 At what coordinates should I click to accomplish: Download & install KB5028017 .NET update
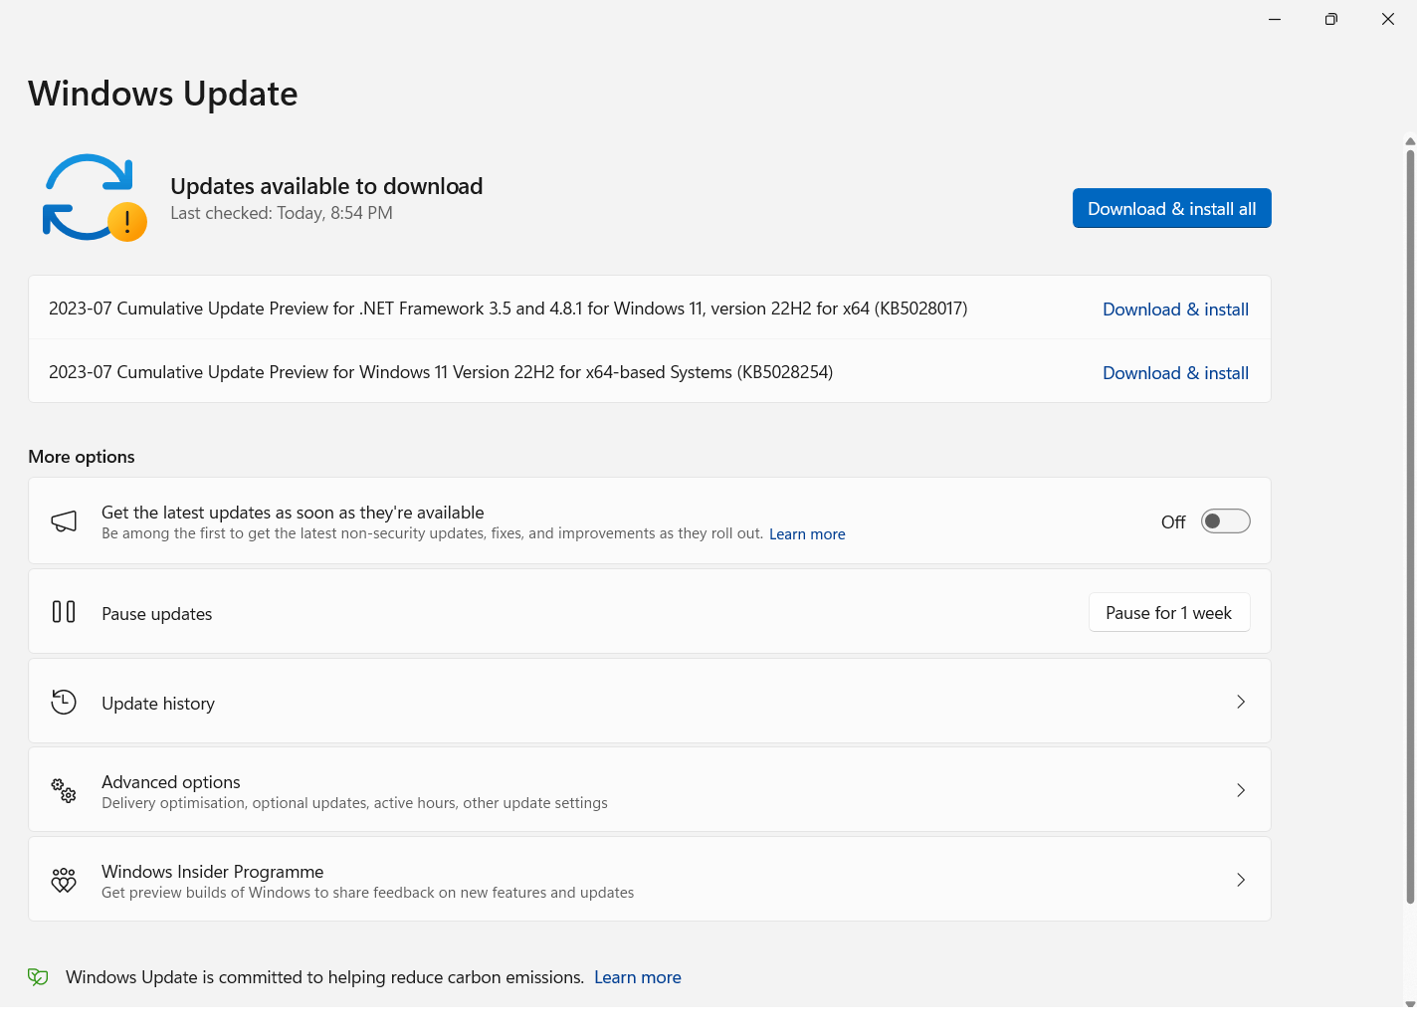point(1175,310)
